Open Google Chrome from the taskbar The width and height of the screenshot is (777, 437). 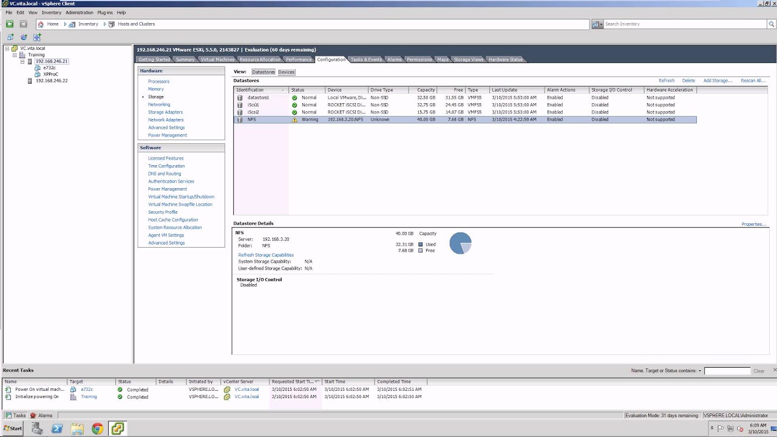coord(97,429)
